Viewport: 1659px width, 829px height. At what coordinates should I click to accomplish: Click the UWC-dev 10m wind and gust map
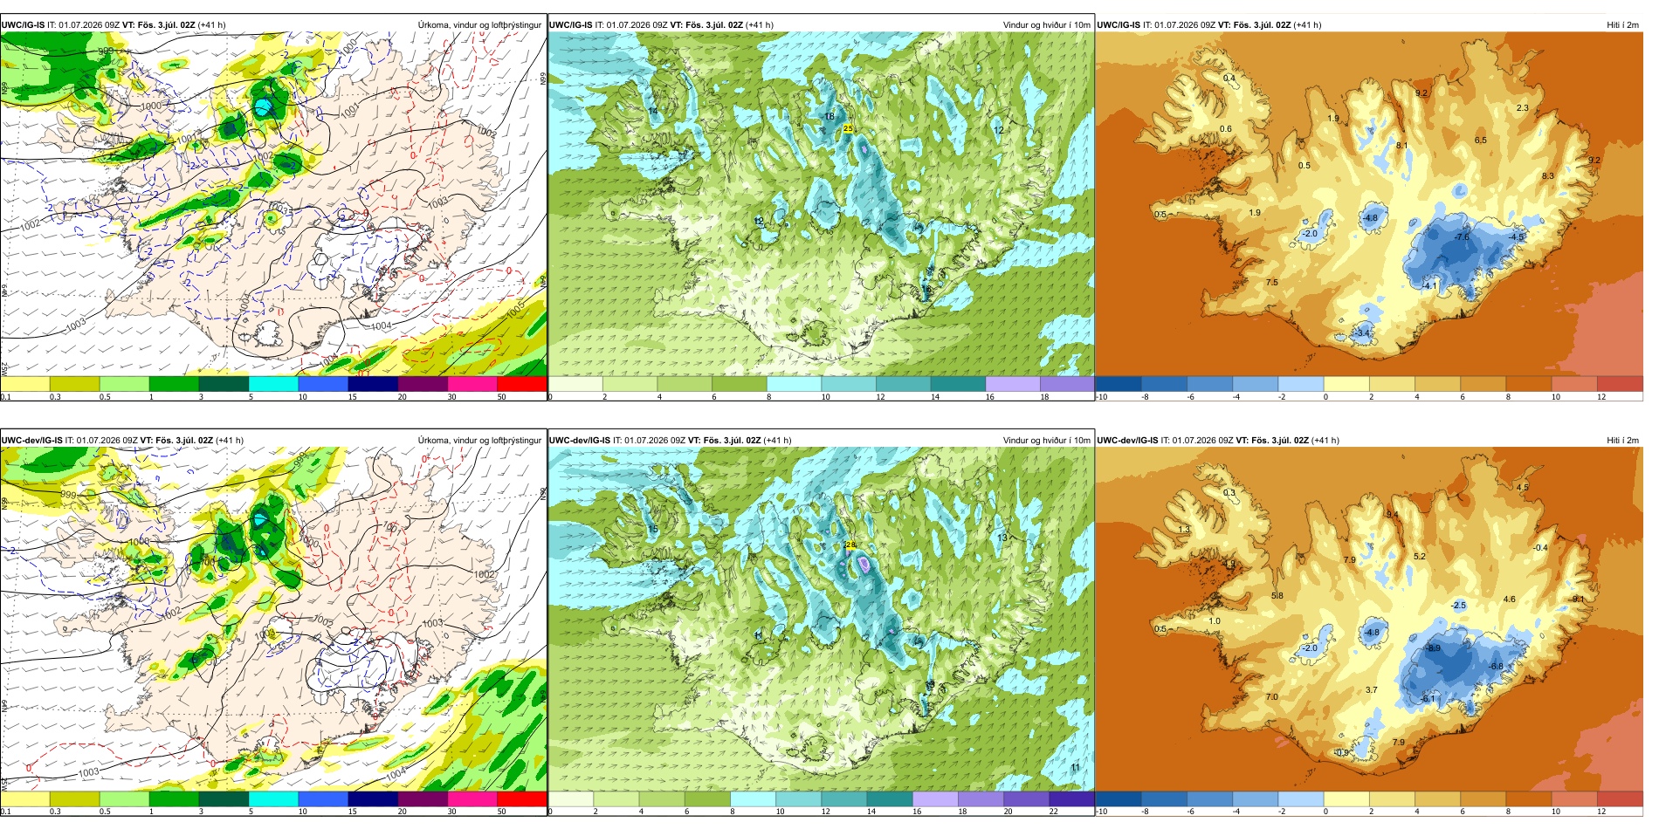(x=821, y=619)
